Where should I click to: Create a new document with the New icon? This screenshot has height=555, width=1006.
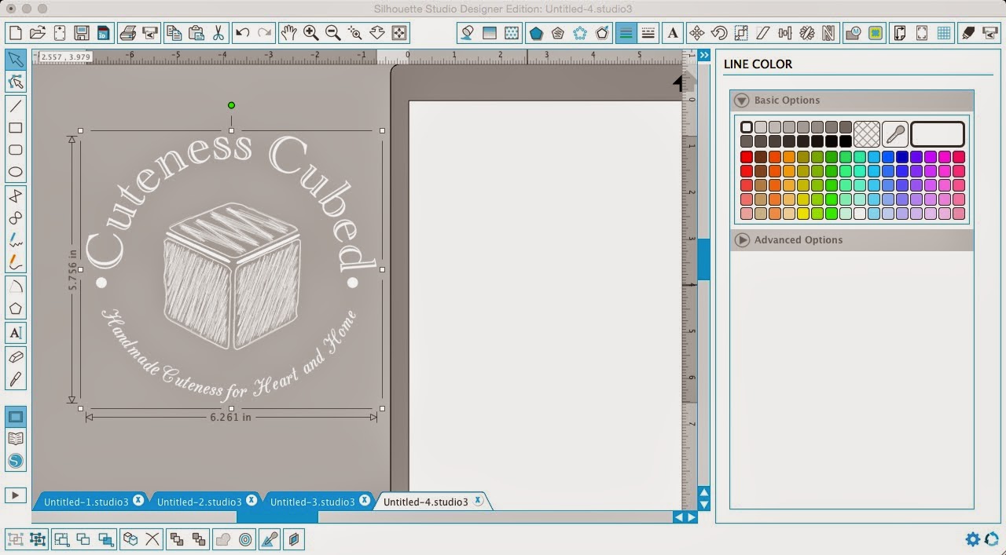[x=15, y=33]
